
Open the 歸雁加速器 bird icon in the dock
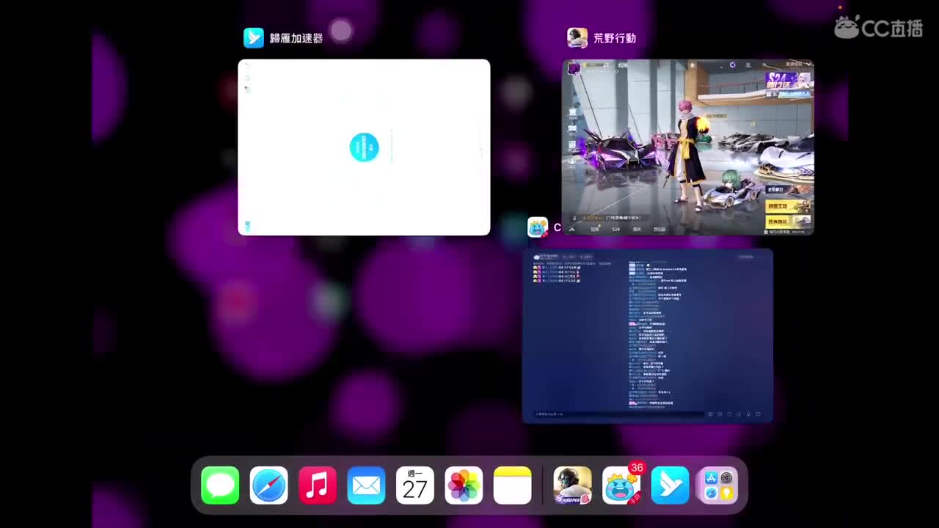[x=670, y=485]
